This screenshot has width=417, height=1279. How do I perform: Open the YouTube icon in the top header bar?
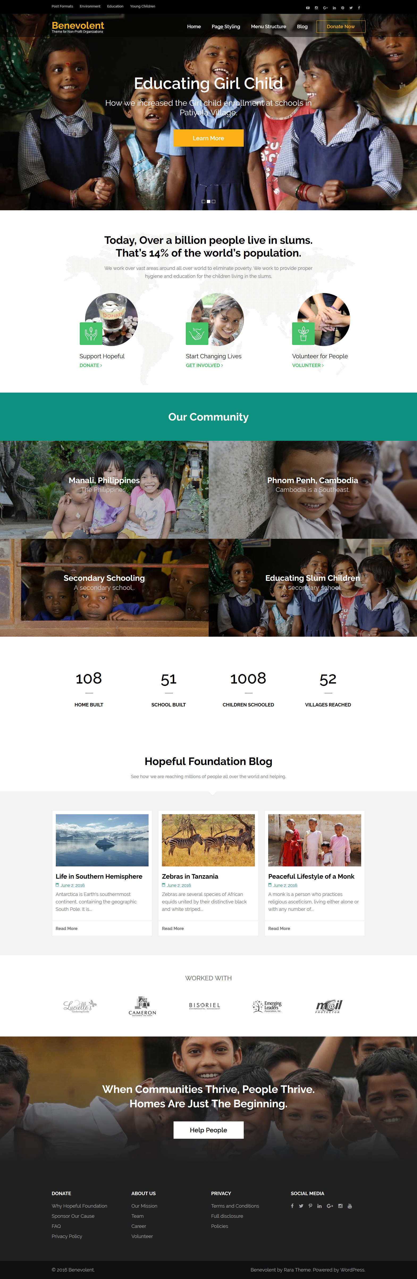point(308,7)
